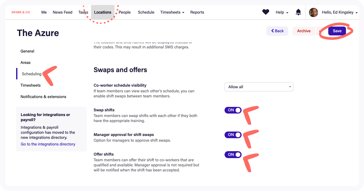Switch off the Offer shifts toggle
Screen dimensions: 364x191
pyautogui.click(x=233, y=155)
